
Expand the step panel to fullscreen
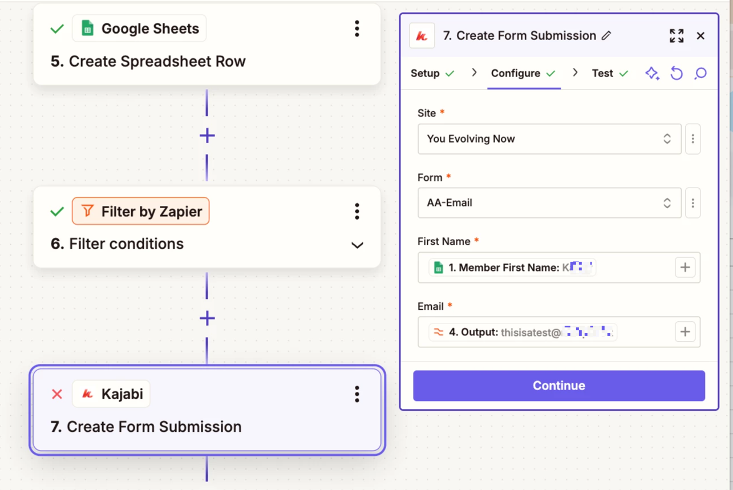click(x=677, y=36)
